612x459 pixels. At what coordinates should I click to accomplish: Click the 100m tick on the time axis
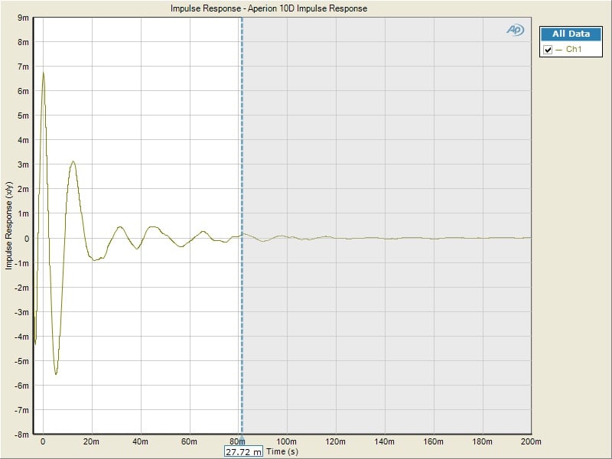click(287, 441)
